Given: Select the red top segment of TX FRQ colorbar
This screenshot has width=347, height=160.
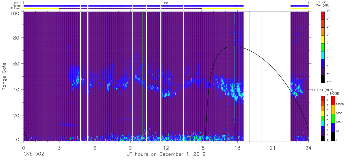Looking at the screenshot, I should (323, 98).
